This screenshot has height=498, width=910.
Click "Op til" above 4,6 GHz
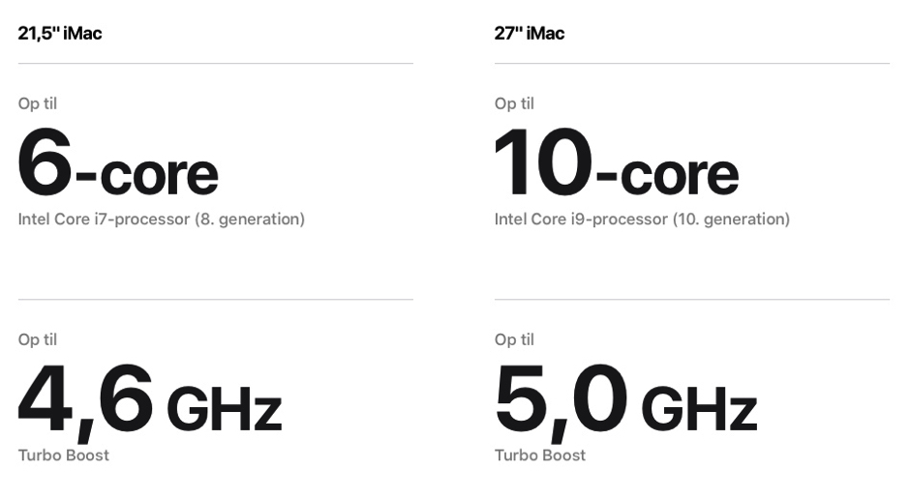[x=38, y=339]
